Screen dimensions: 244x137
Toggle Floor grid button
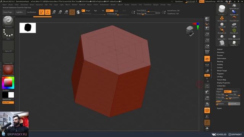click(207, 59)
